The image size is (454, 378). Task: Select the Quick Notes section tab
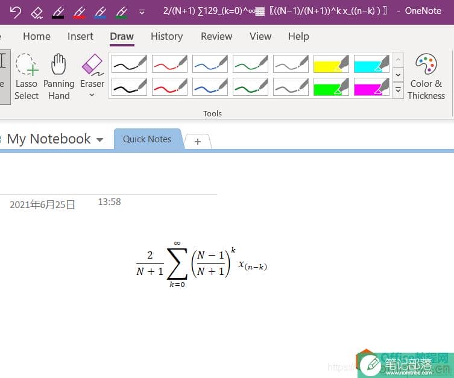click(147, 139)
